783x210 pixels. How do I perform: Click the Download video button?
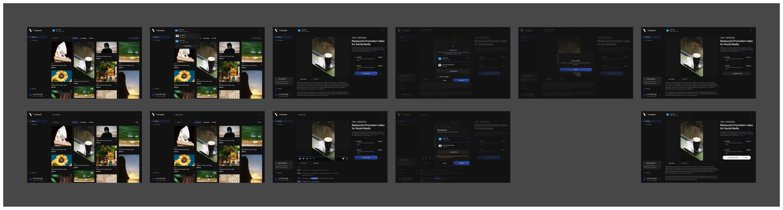coord(733,158)
